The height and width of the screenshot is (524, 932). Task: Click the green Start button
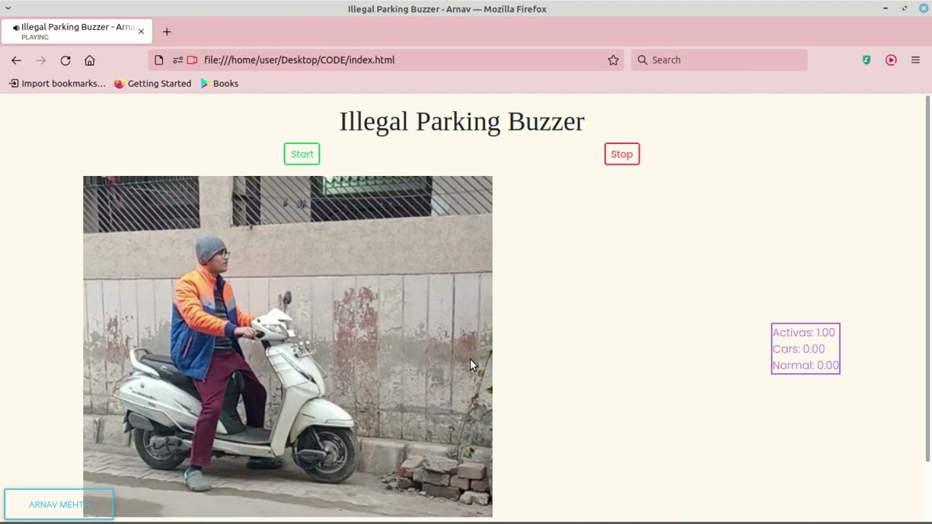(301, 154)
